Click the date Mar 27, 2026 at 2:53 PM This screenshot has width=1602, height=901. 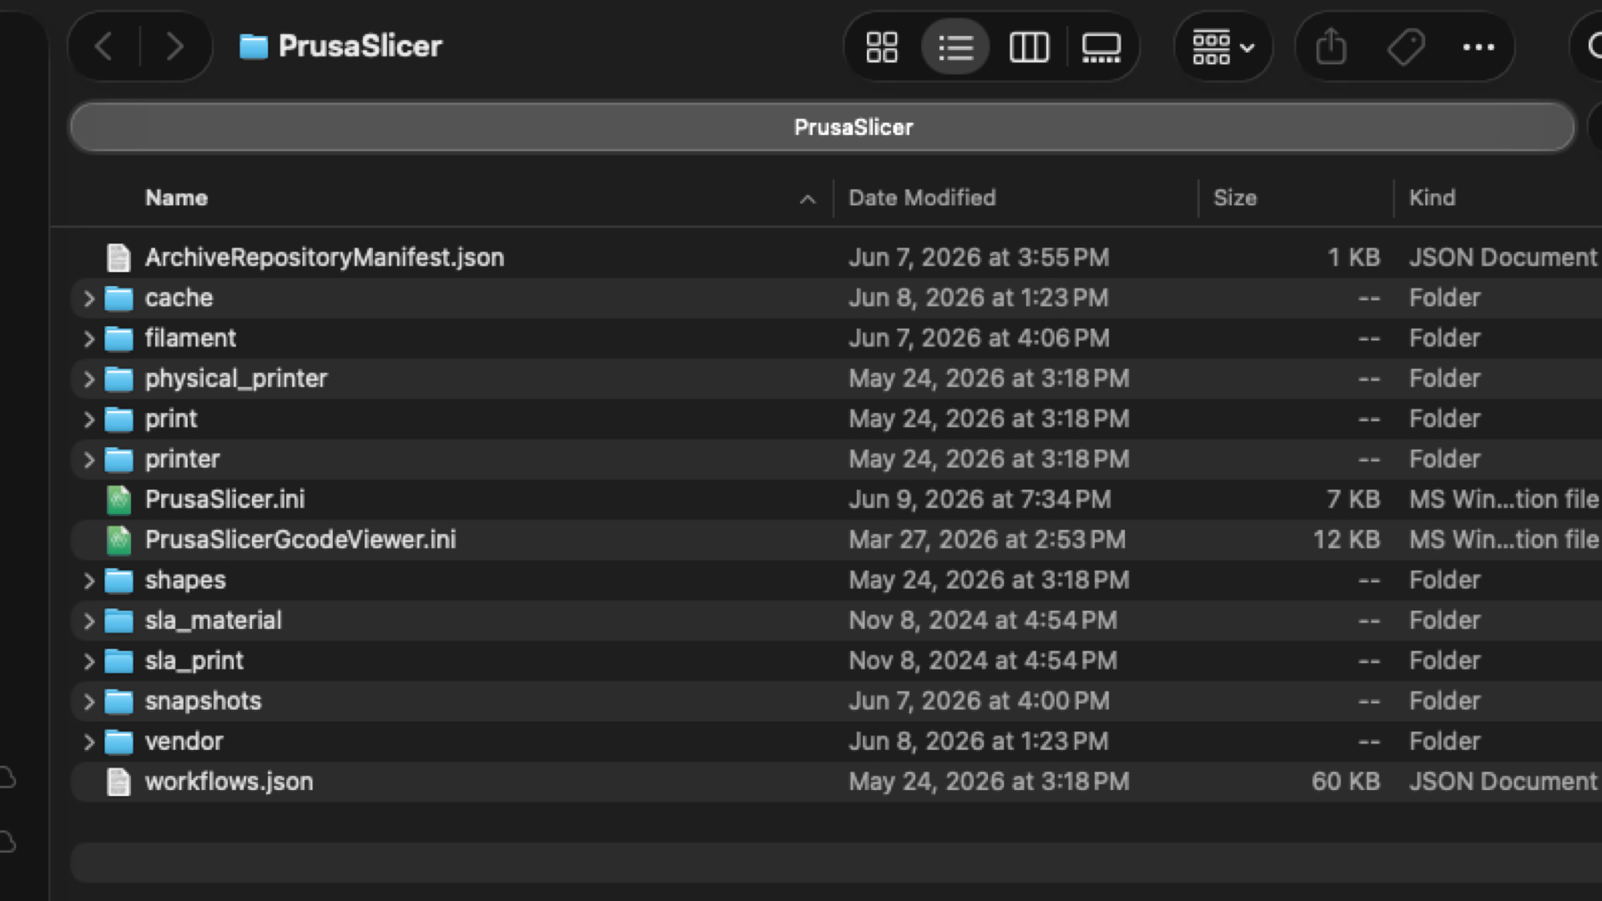click(x=987, y=539)
